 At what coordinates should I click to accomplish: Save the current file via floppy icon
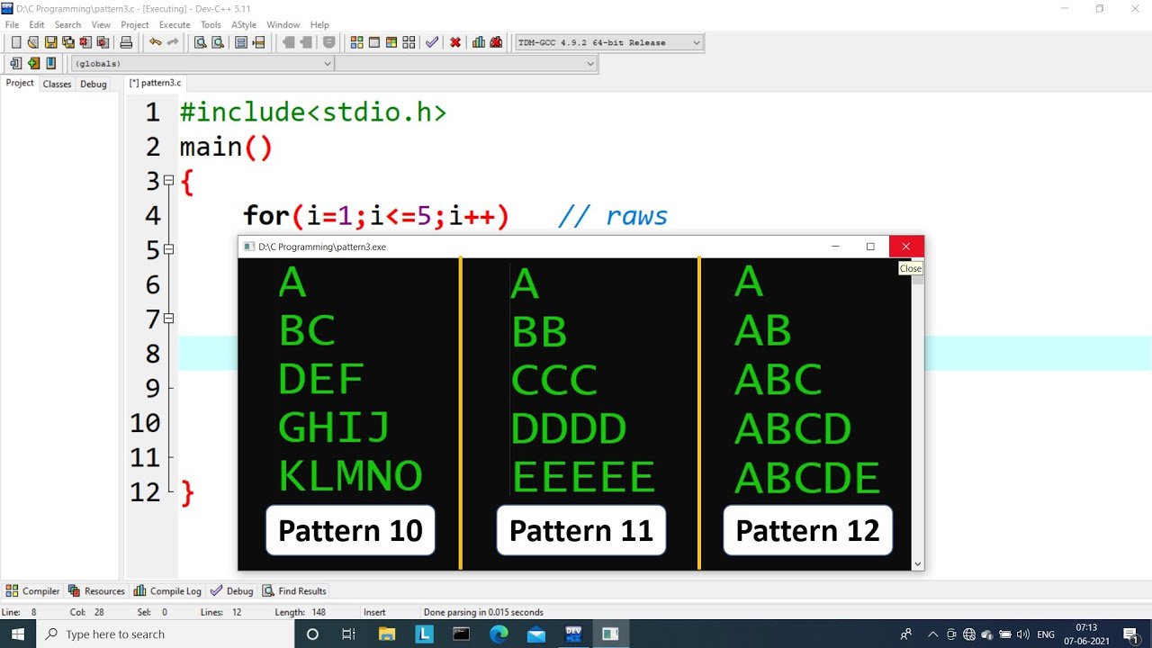coord(50,42)
